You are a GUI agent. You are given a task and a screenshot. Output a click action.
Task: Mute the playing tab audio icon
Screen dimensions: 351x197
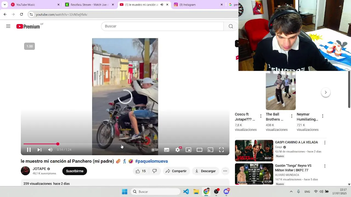click(162, 5)
